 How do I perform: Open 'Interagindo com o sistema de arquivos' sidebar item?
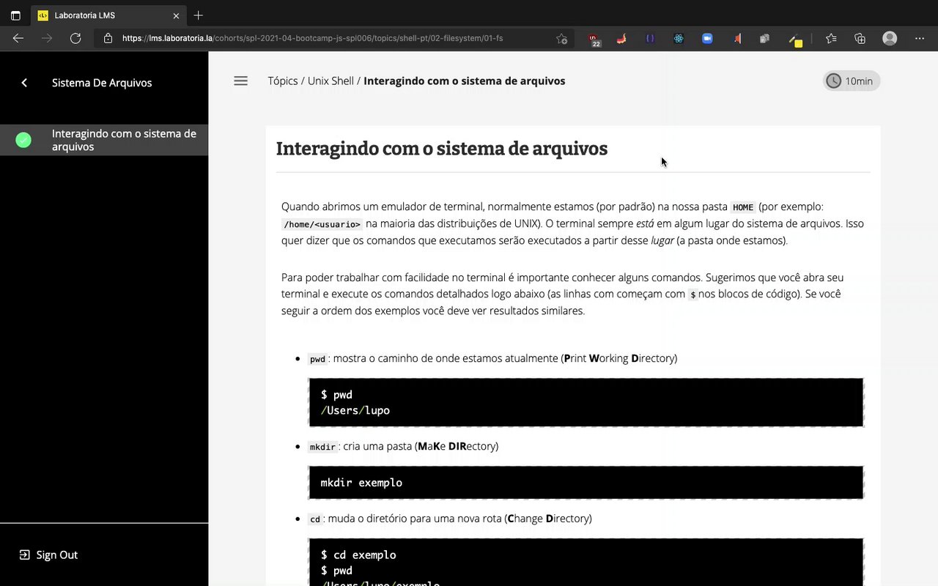(x=104, y=140)
